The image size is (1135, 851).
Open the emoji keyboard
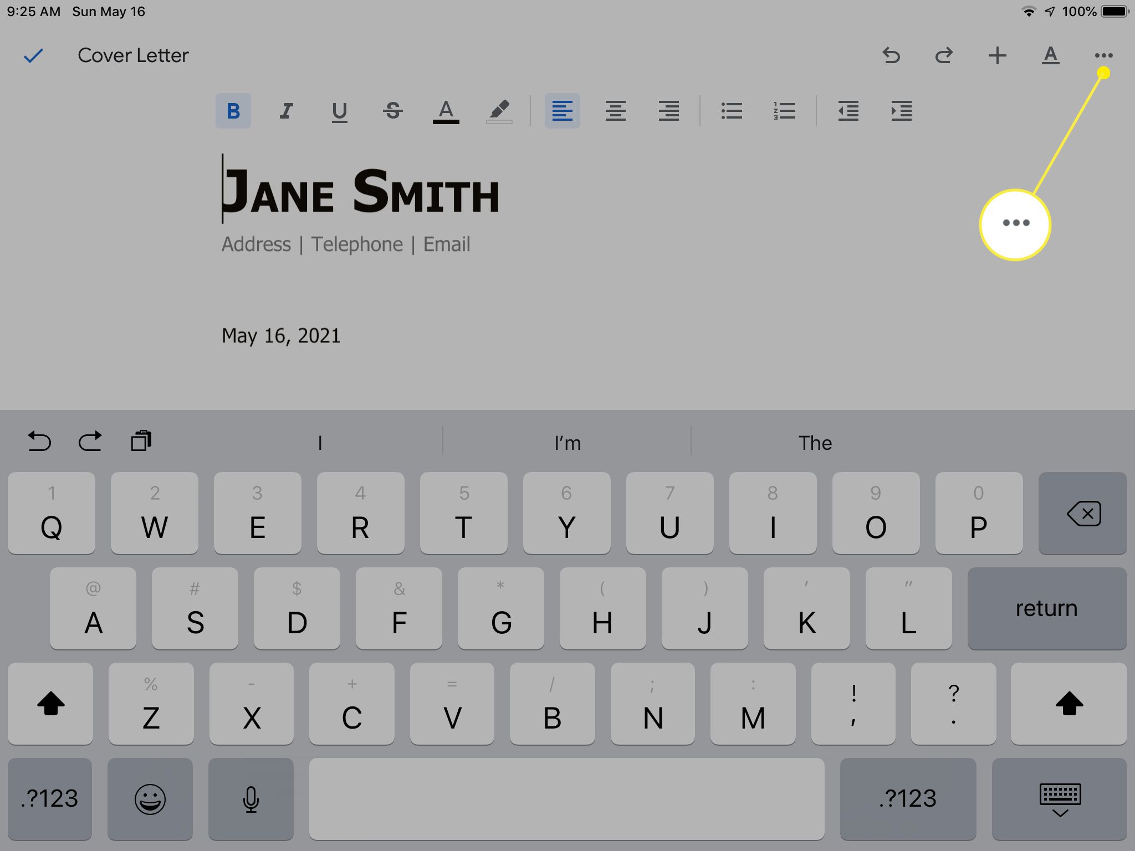[x=150, y=799]
